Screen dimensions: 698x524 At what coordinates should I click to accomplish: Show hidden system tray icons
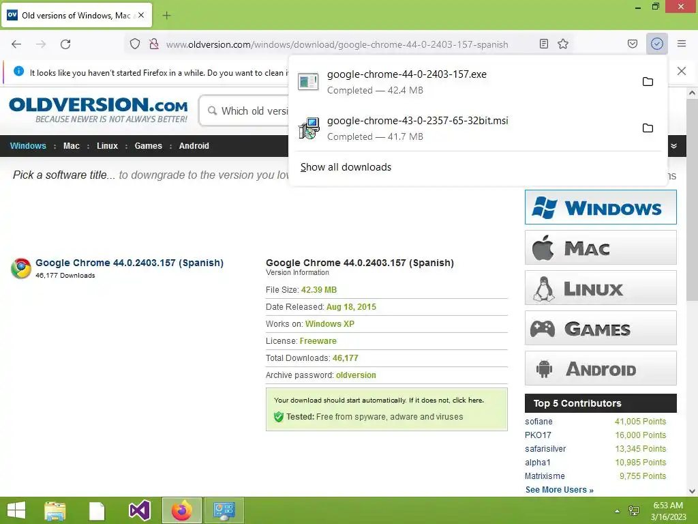point(617,510)
